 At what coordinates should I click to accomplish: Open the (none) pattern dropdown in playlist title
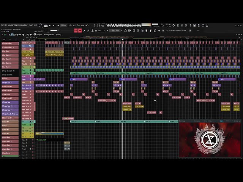(58, 35)
